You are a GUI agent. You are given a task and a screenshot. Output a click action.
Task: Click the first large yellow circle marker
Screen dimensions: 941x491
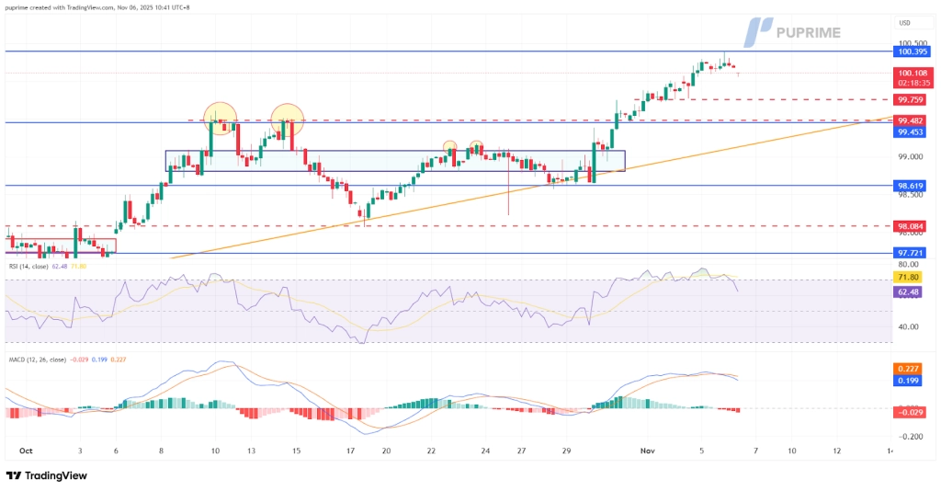click(221, 117)
